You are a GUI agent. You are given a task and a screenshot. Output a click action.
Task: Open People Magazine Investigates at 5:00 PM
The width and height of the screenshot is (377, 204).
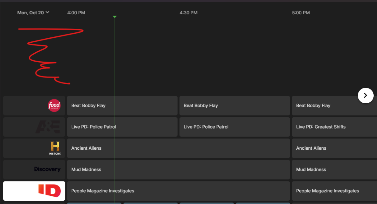tap(335, 191)
